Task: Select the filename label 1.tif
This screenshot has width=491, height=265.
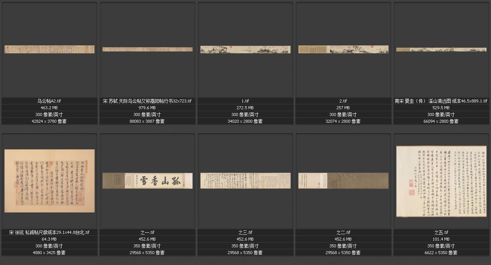Action: point(245,101)
